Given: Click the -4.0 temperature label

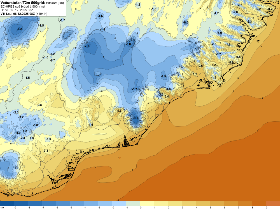Looking at the screenshot, I should [x=18, y=133].
